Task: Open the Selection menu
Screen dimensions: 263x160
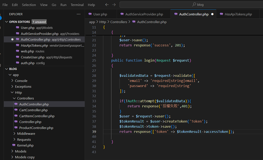Action: click(29, 5)
